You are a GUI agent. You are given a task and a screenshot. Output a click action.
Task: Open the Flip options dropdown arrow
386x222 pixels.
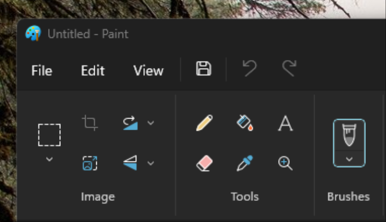tap(151, 163)
